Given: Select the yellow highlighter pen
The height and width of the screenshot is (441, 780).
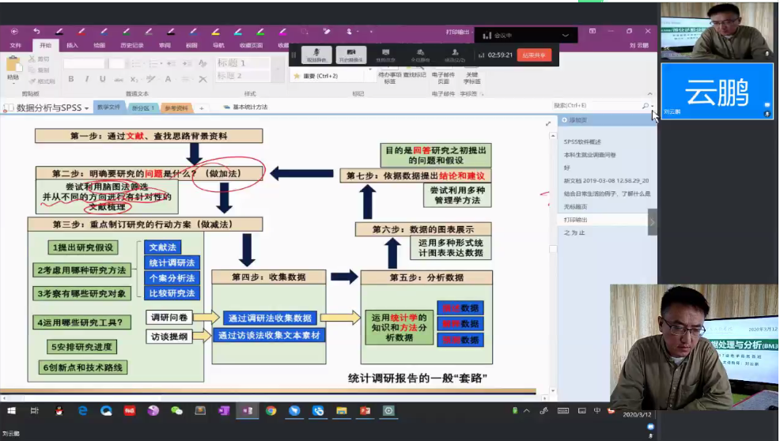Looking at the screenshot, I should (215, 32).
